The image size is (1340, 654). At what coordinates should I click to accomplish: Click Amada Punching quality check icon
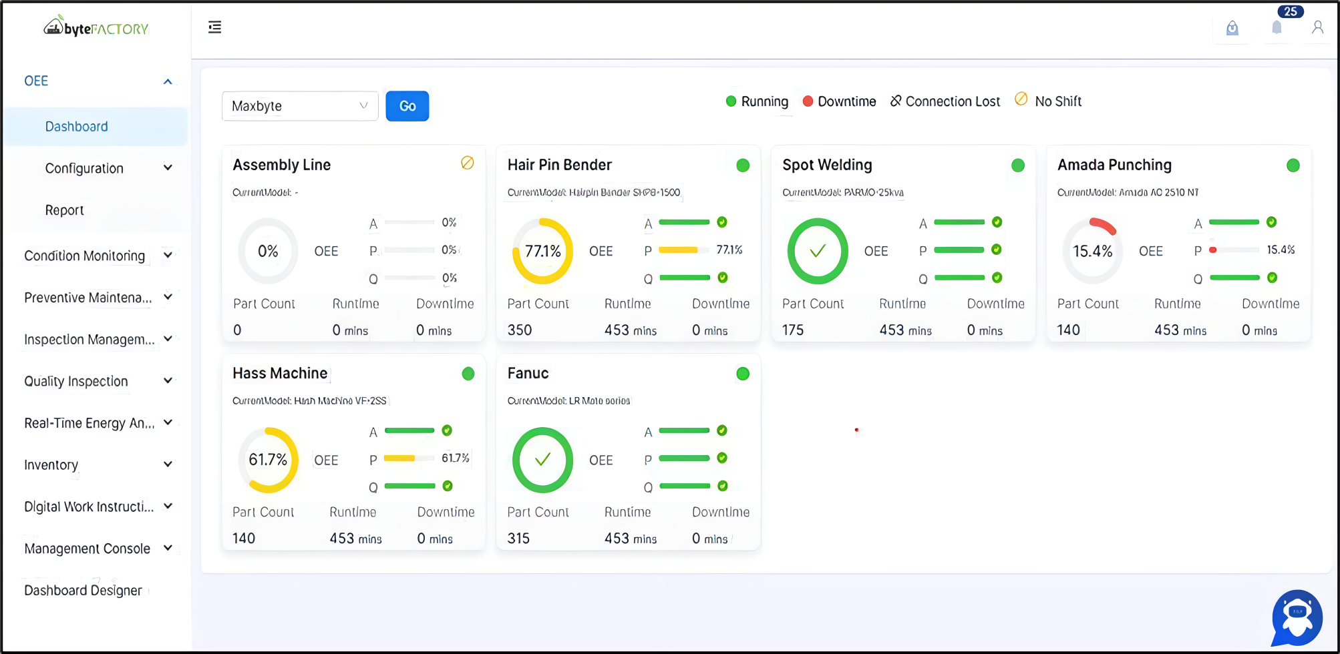pyautogui.click(x=1272, y=278)
